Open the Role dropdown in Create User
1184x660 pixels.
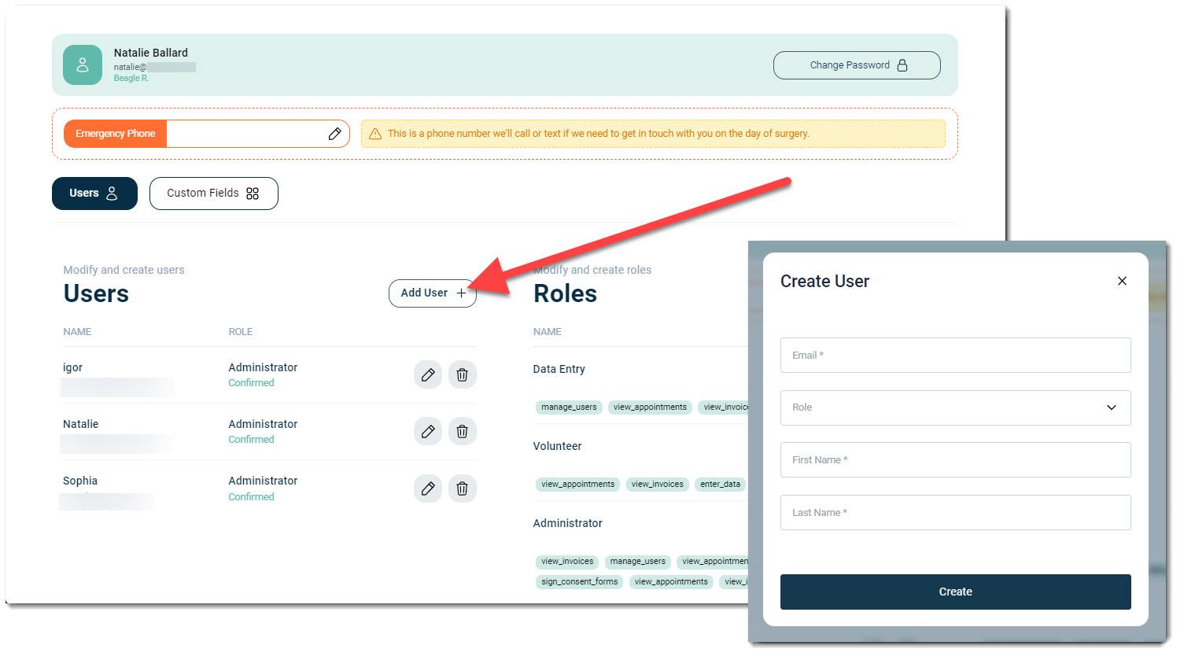point(954,407)
